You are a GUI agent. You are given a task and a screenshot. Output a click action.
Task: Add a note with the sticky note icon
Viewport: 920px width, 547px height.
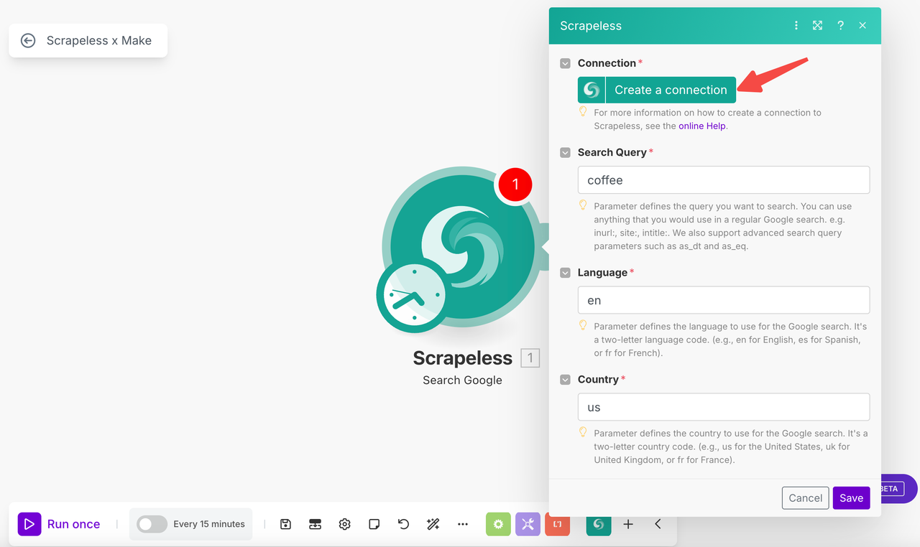[374, 524]
